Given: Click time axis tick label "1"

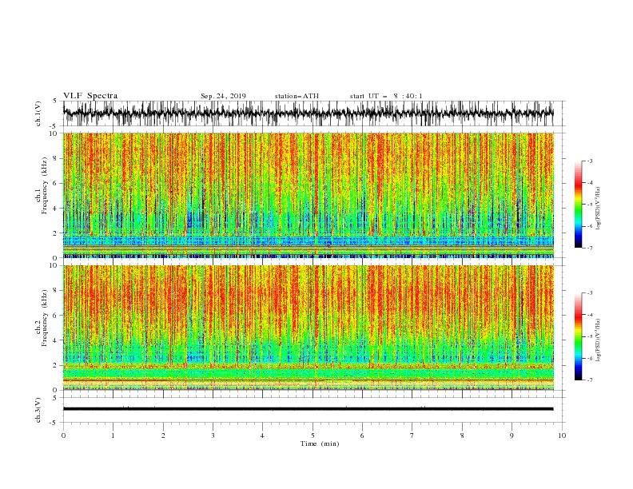Looking at the screenshot, I should click(x=113, y=435).
